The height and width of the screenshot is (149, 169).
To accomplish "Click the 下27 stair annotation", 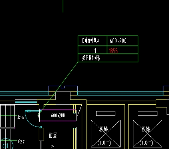I will [21, 141].
